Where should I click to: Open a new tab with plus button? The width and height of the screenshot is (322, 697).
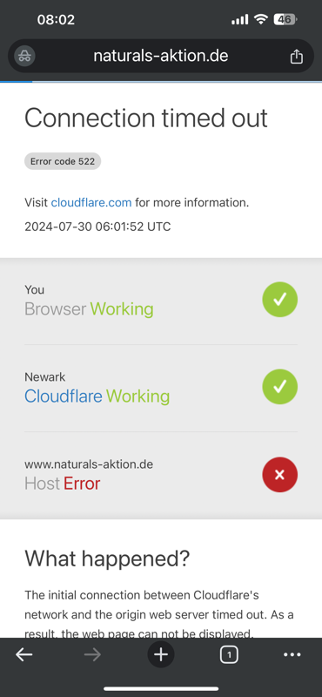[x=161, y=654]
